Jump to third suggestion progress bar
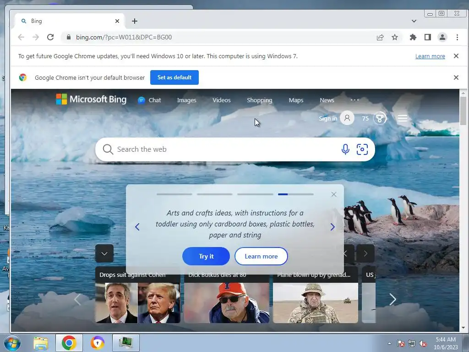 255,194
